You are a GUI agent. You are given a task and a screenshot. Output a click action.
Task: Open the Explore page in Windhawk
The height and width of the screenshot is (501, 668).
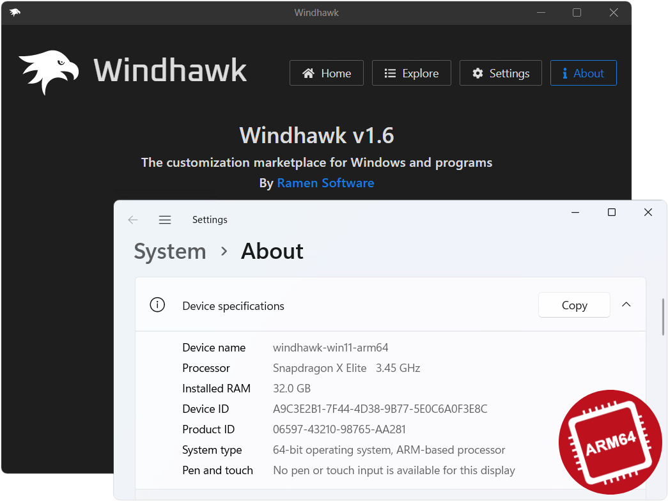click(412, 73)
